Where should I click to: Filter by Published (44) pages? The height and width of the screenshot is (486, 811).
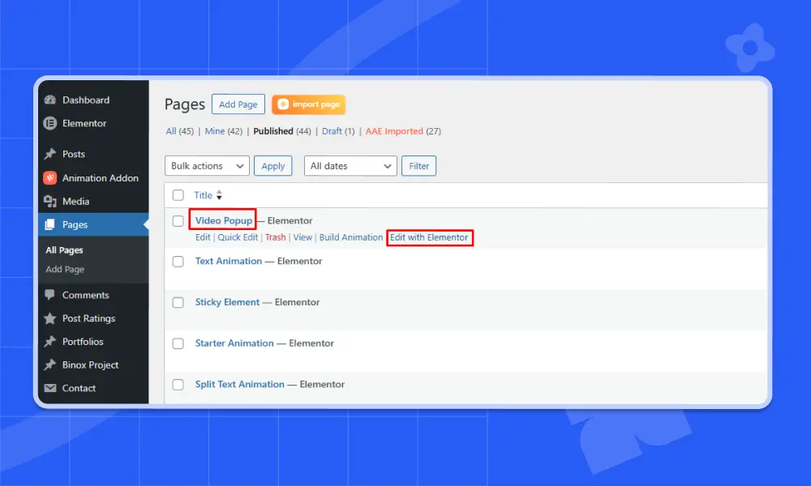click(x=282, y=131)
